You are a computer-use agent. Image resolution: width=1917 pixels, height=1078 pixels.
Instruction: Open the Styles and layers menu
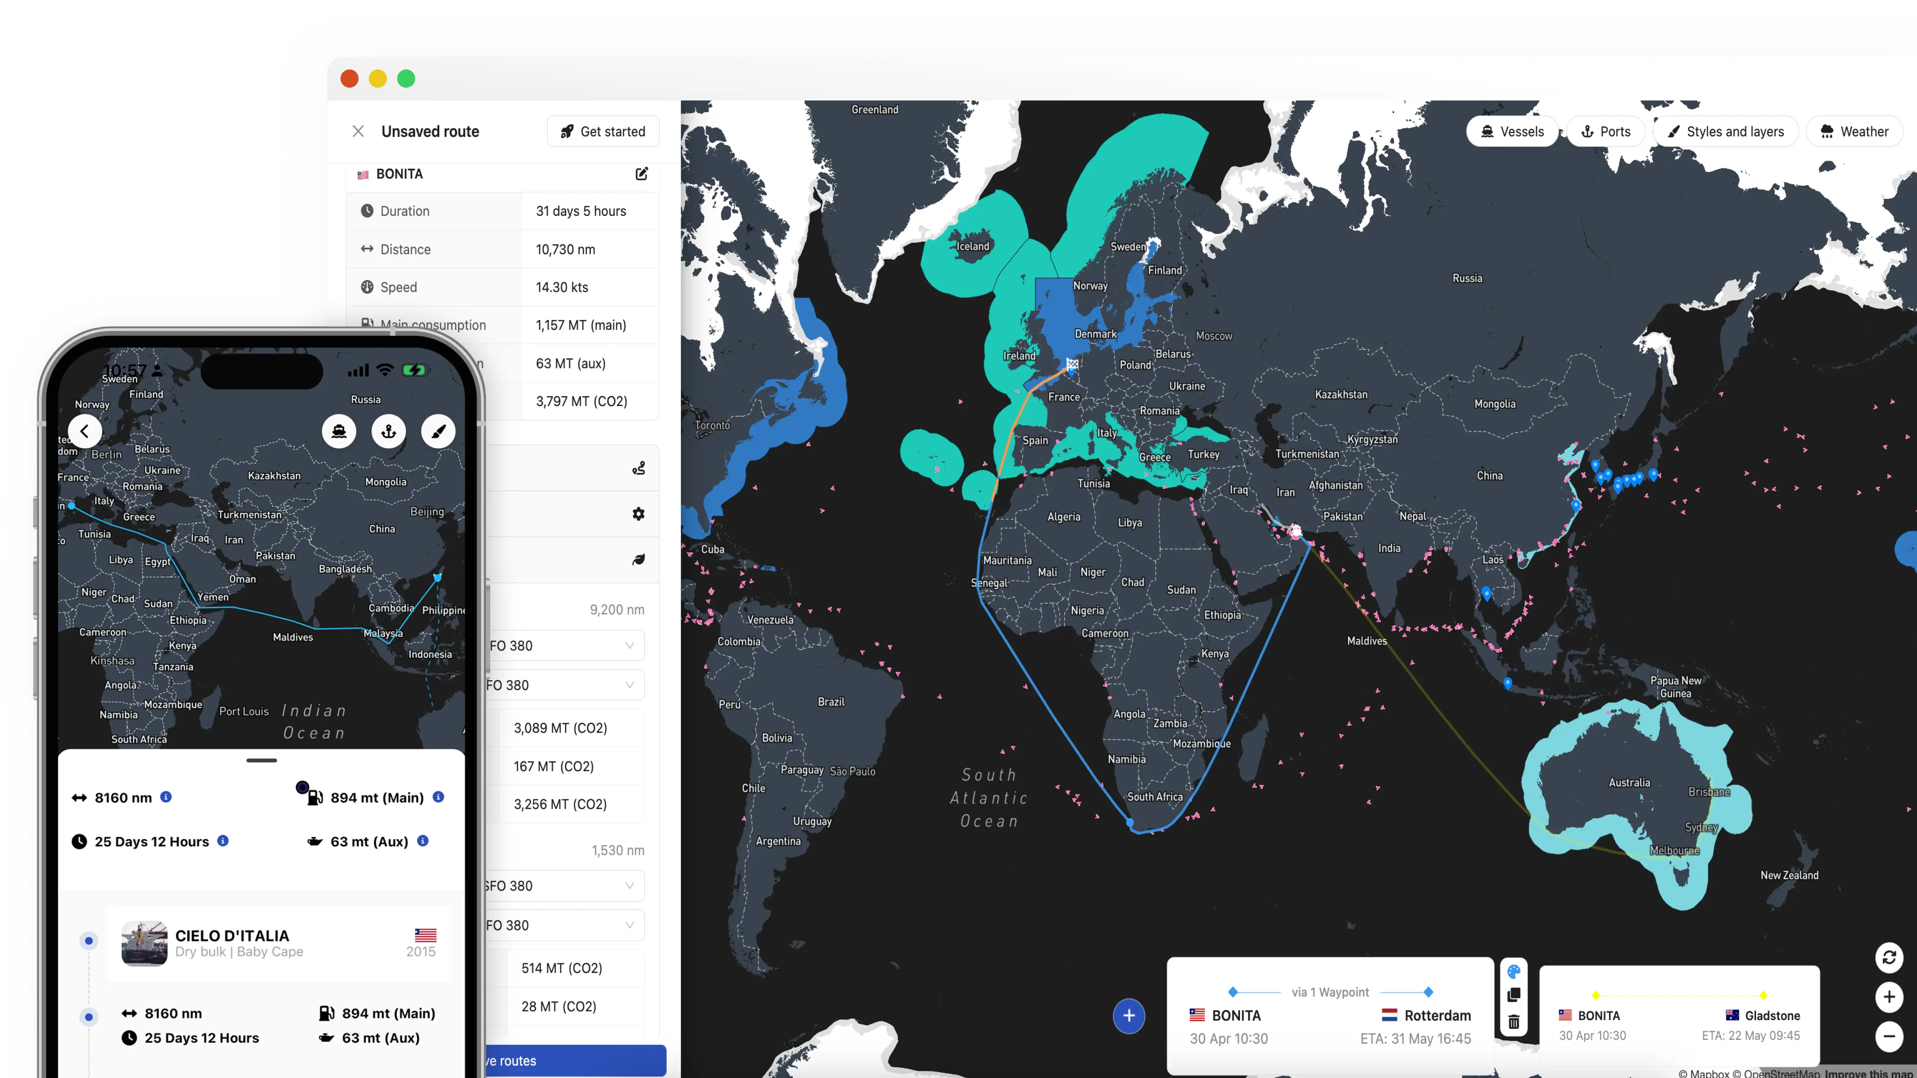point(1726,131)
